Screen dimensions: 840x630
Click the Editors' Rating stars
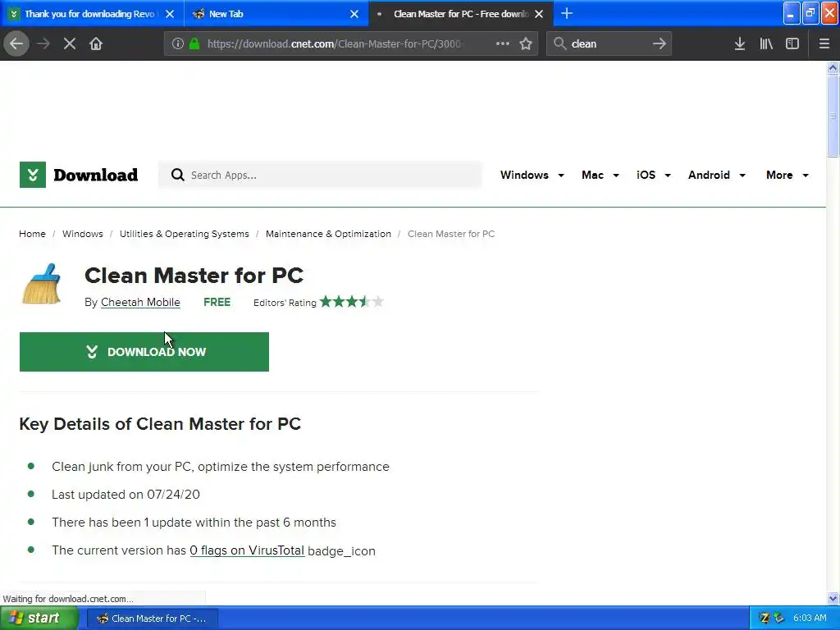(x=351, y=302)
